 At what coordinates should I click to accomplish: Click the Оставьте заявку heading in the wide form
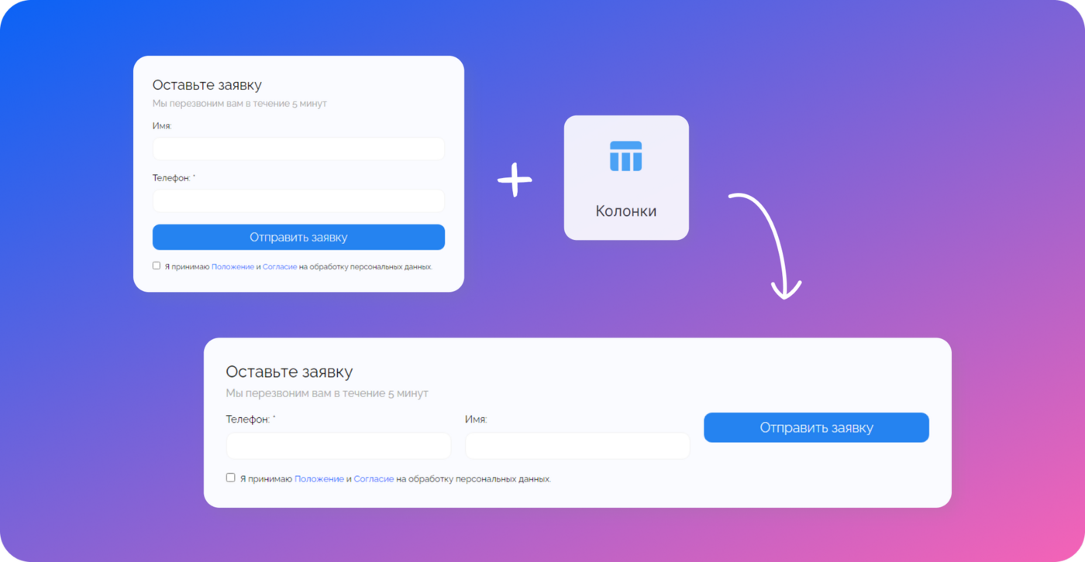point(289,372)
